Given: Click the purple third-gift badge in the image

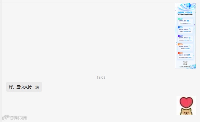Looking at the screenshot, I should [x=180, y=36].
